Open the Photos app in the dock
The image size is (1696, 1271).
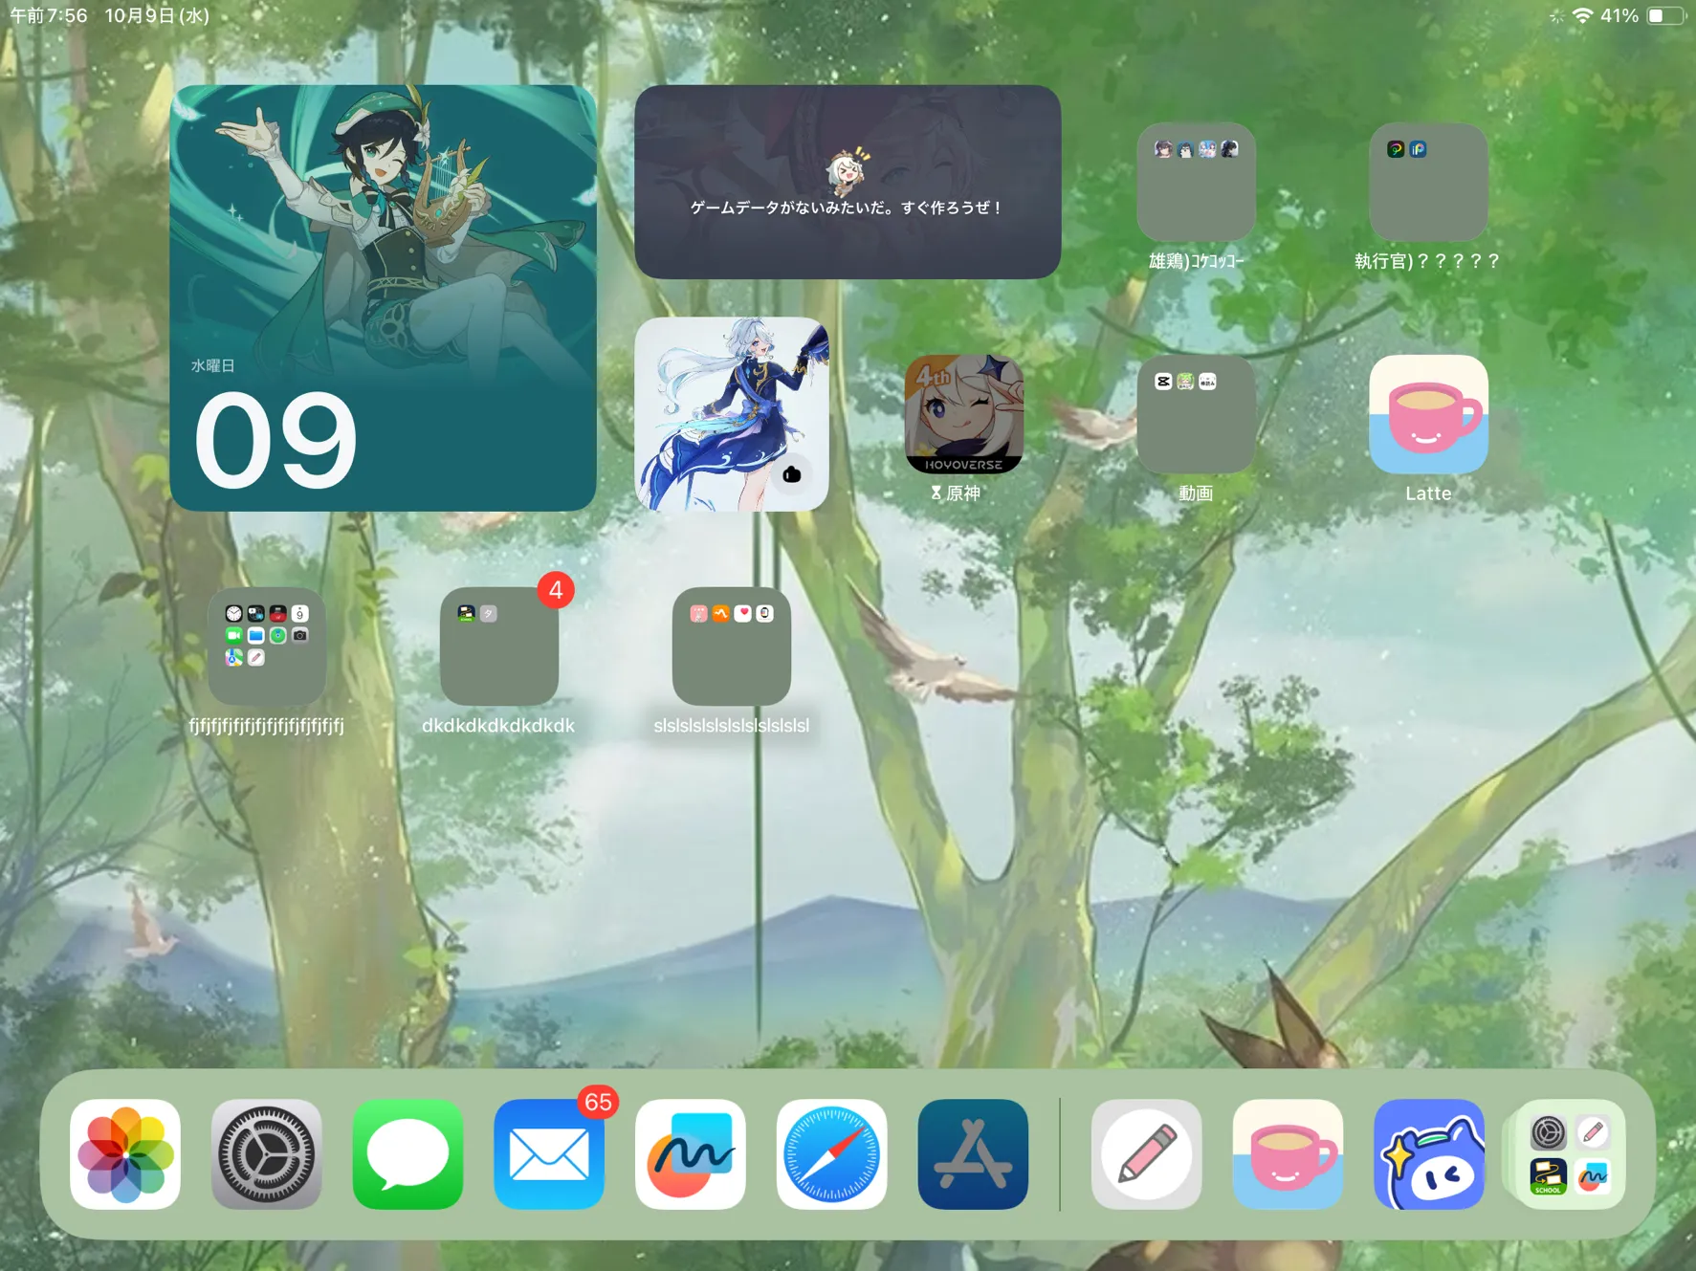pos(125,1153)
